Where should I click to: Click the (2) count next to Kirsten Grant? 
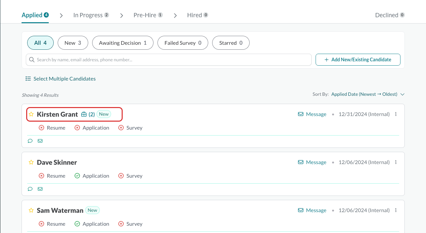pos(92,114)
